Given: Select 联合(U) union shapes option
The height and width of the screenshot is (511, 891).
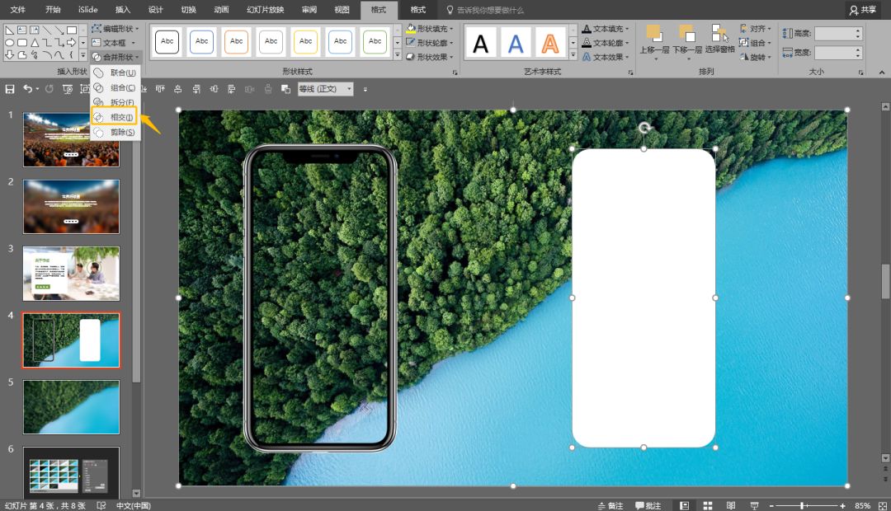Looking at the screenshot, I should pyautogui.click(x=115, y=73).
